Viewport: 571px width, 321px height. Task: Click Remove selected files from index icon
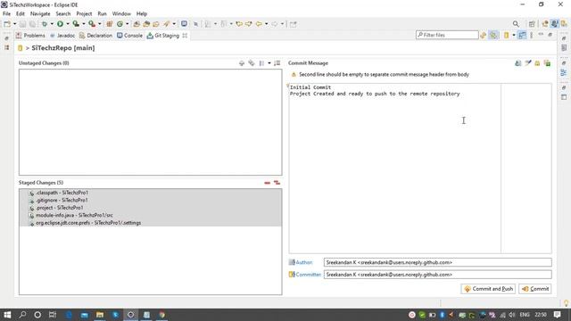point(268,183)
